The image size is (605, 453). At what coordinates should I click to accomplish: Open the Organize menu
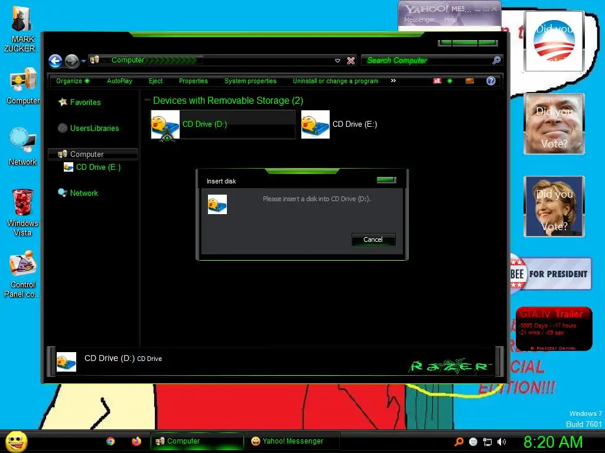(73, 81)
